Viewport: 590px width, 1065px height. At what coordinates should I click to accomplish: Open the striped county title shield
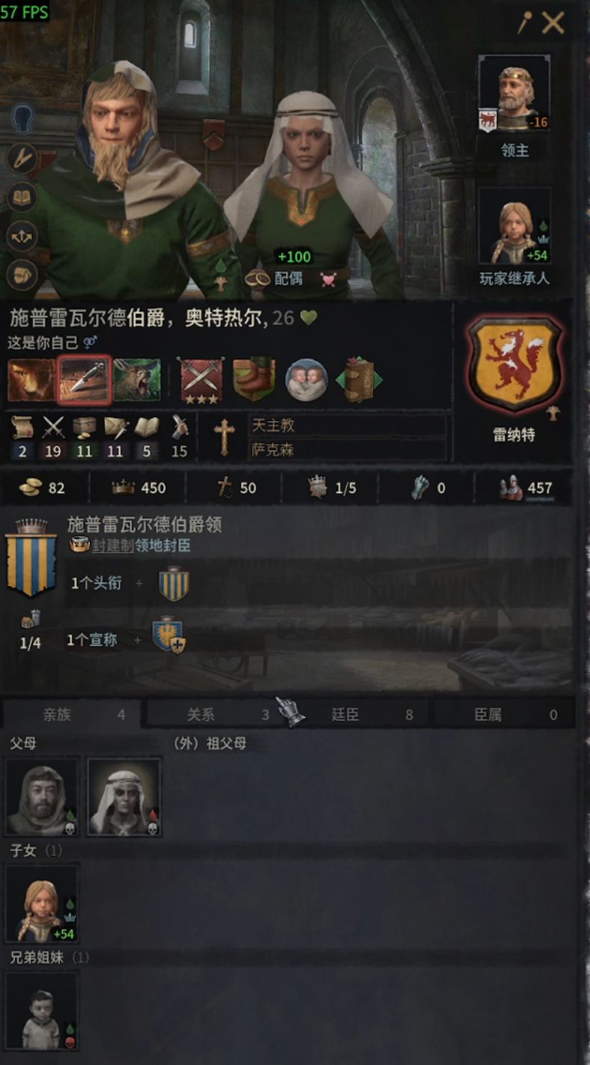point(31,560)
